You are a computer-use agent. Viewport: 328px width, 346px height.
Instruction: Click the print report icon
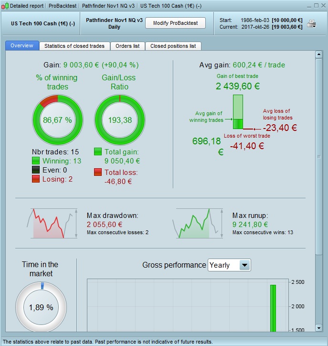(x=311, y=24)
